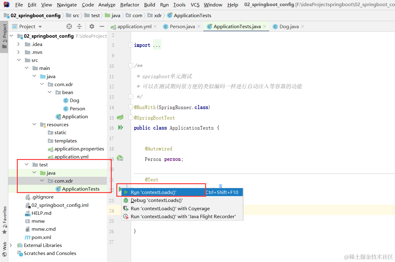Collapse the main folder
Viewport: 395px width, 262px height.
pos(27,68)
